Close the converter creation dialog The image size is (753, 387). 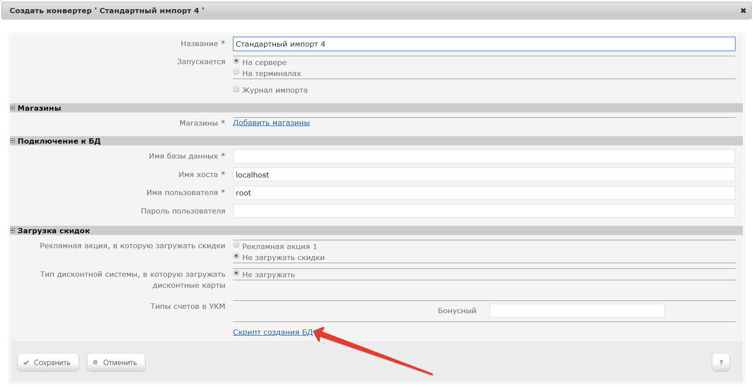click(x=743, y=11)
